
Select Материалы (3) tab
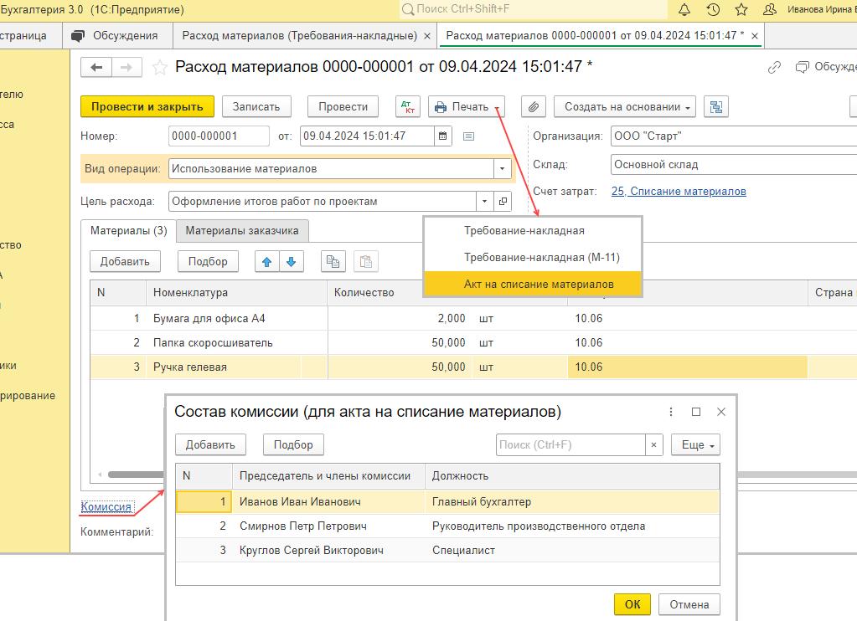[x=128, y=230]
